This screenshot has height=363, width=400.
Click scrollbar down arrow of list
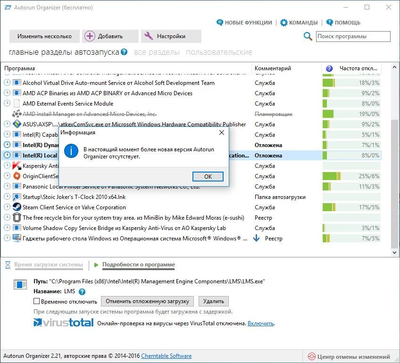(x=394, y=252)
